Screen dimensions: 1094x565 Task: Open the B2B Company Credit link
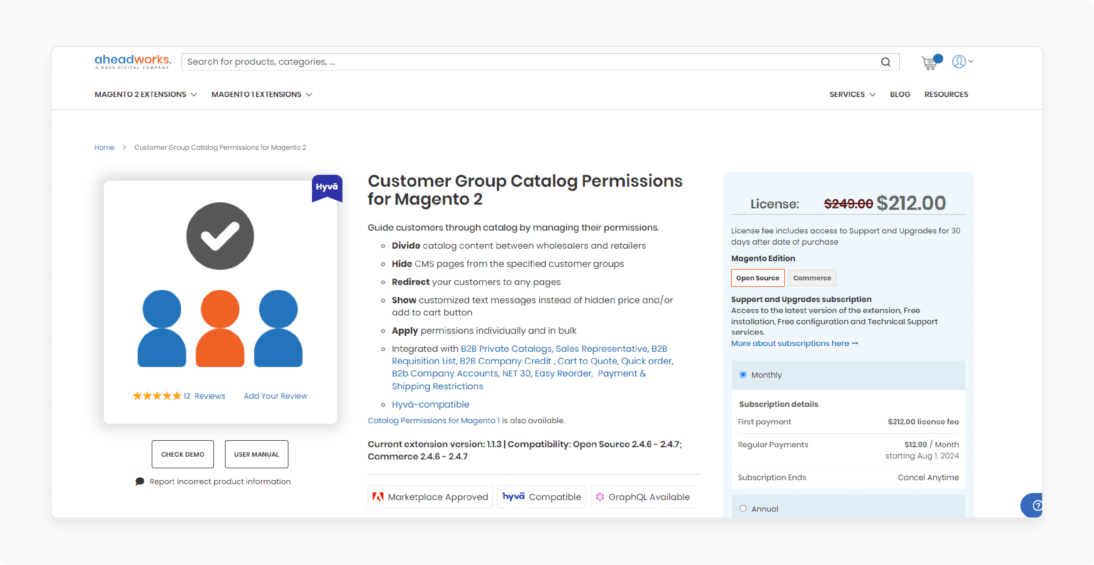pos(505,361)
